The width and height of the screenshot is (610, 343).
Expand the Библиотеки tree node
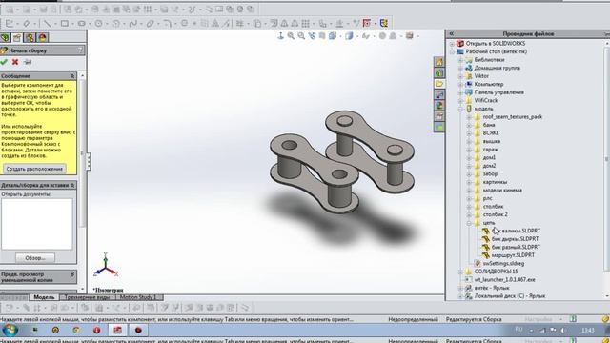[x=460, y=60]
